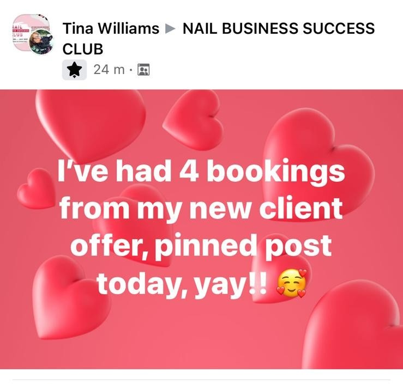Open Tina Williams' profile name link
The image size is (403, 384).
coord(111,28)
